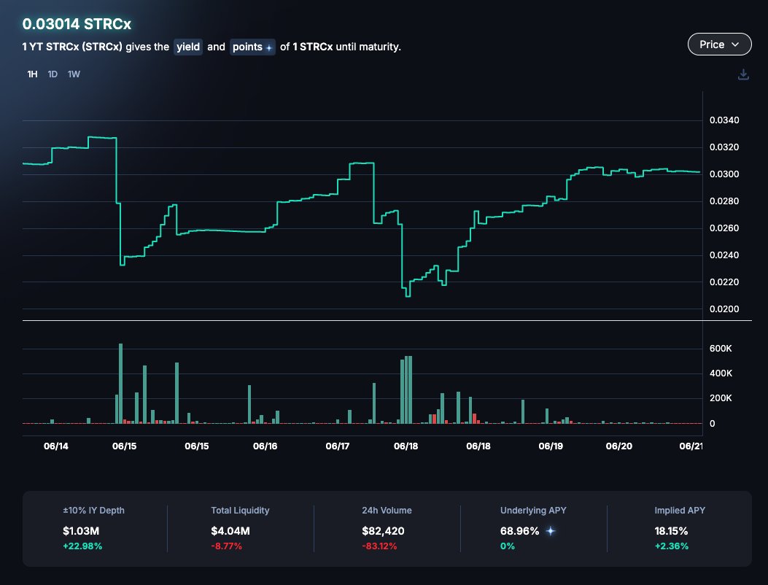Click the 24h Volume label
Screen dimensions: 768x585
coord(387,511)
